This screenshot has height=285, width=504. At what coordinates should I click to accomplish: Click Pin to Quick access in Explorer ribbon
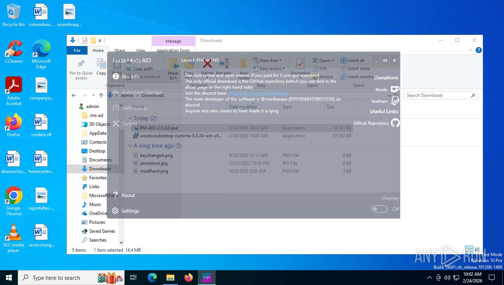(81, 69)
